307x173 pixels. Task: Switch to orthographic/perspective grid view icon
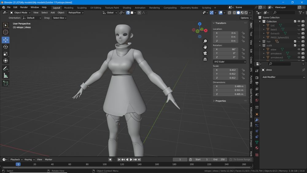(x=205, y=59)
